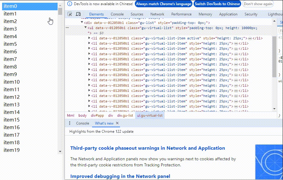Click the Elements tree scrollbar thumb
283x180 pixels.
tap(274, 57)
